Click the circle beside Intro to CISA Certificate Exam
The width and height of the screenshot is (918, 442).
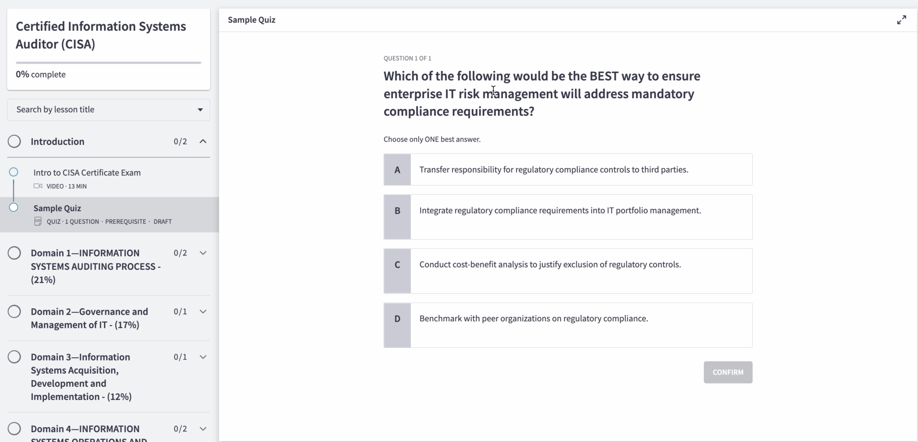[x=13, y=172]
